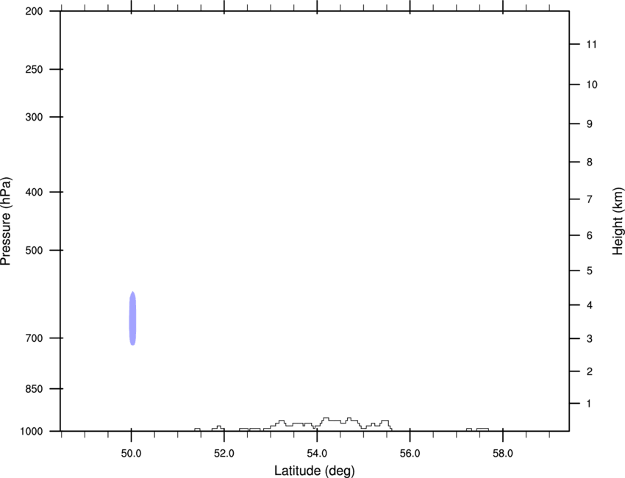
Task: Click height tick label '1'
Action: pos(589,404)
